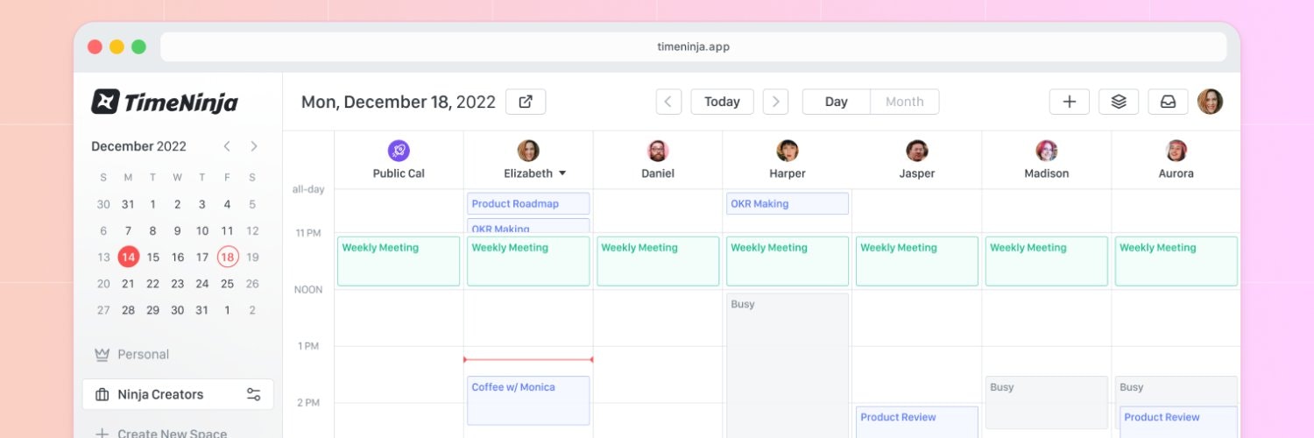Open Jasper's Weekly Meeting event
This screenshot has width=1314, height=438.
click(917, 261)
